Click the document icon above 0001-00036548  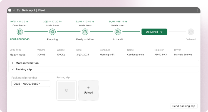click(20, 32)
